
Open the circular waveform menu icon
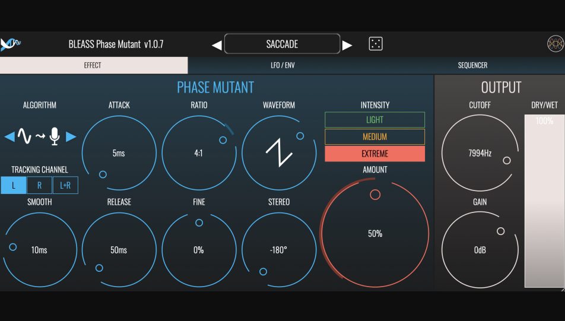click(556, 44)
